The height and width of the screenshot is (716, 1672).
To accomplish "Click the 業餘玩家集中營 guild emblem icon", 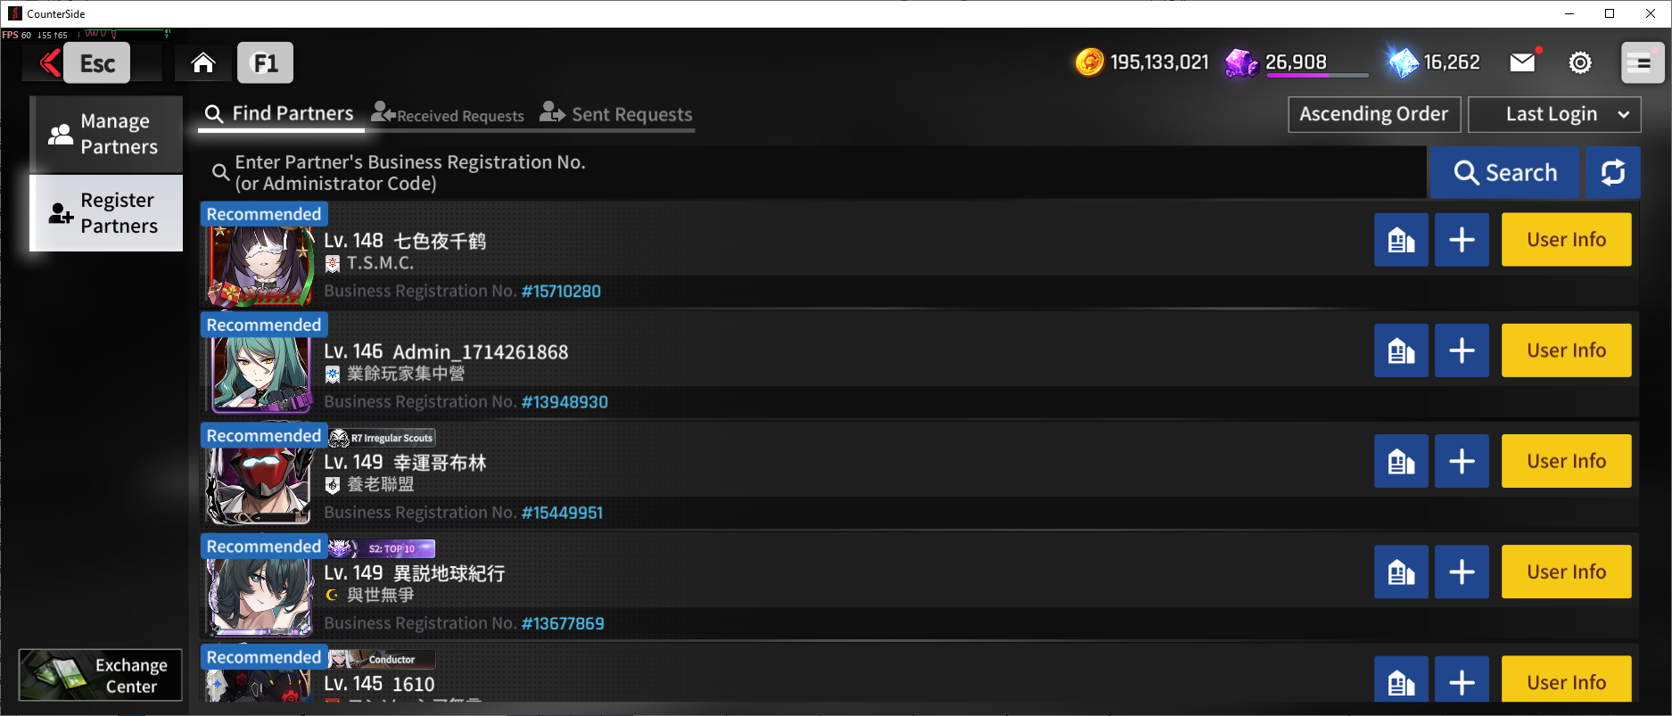I will (333, 374).
